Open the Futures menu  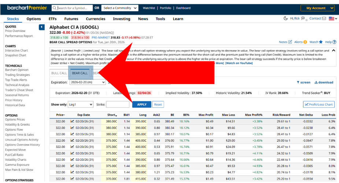pyautogui.click(x=71, y=19)
